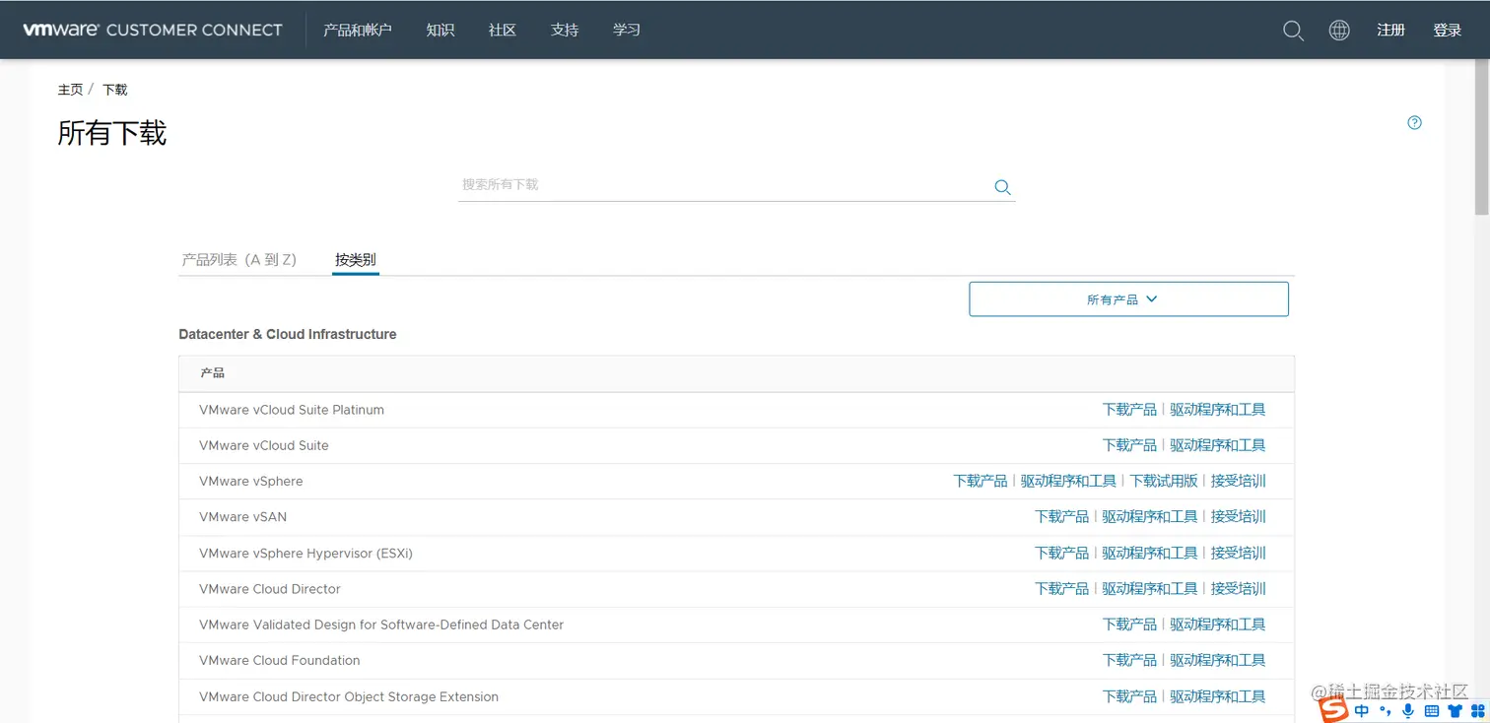
Task: Open the Sogou skin shirt icon
Action: click(x=1455, y=710)
